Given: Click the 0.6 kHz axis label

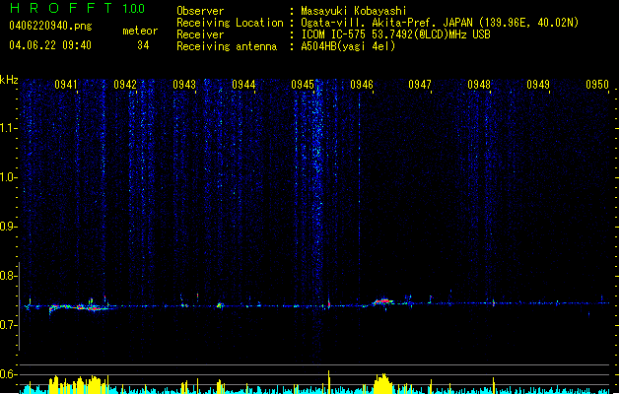Looking at the screenshot, I should tap(9, 374).
